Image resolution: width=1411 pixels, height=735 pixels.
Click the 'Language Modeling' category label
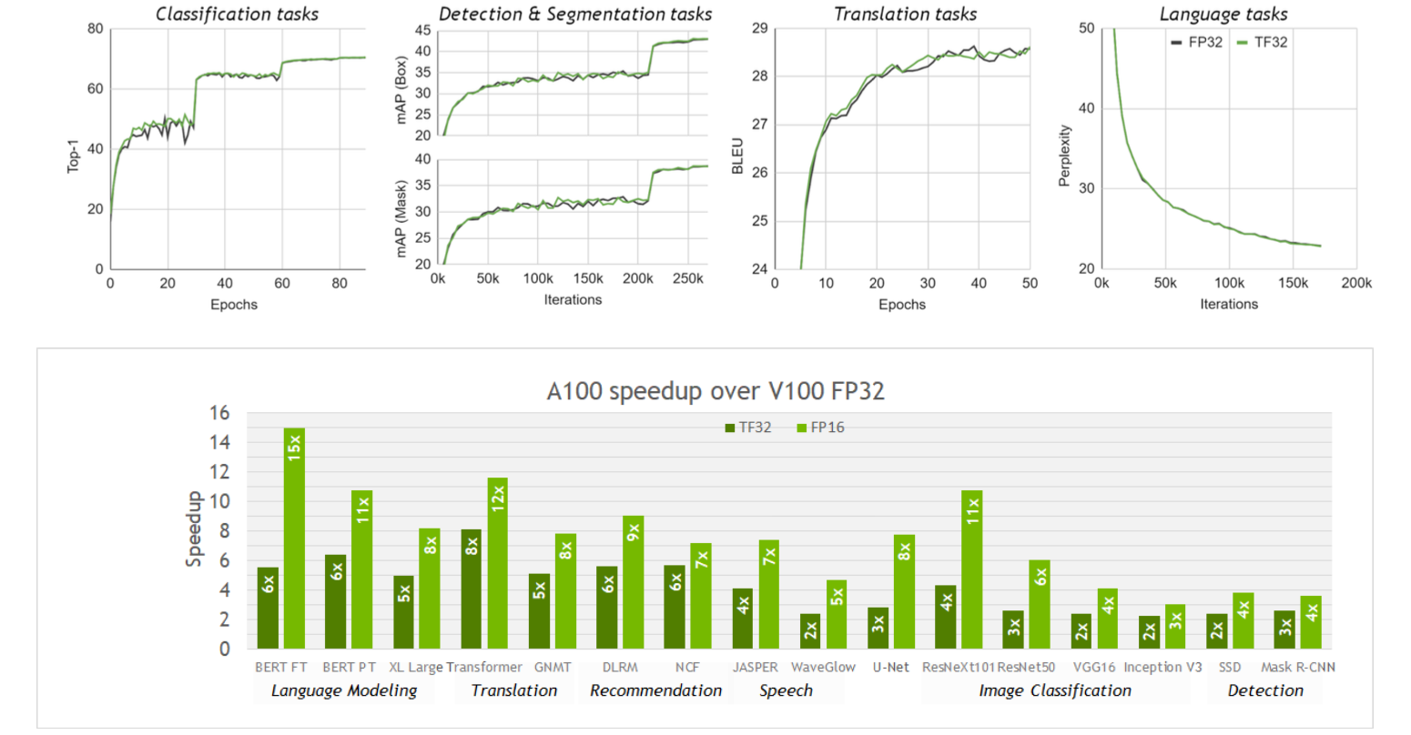(344, 690)
